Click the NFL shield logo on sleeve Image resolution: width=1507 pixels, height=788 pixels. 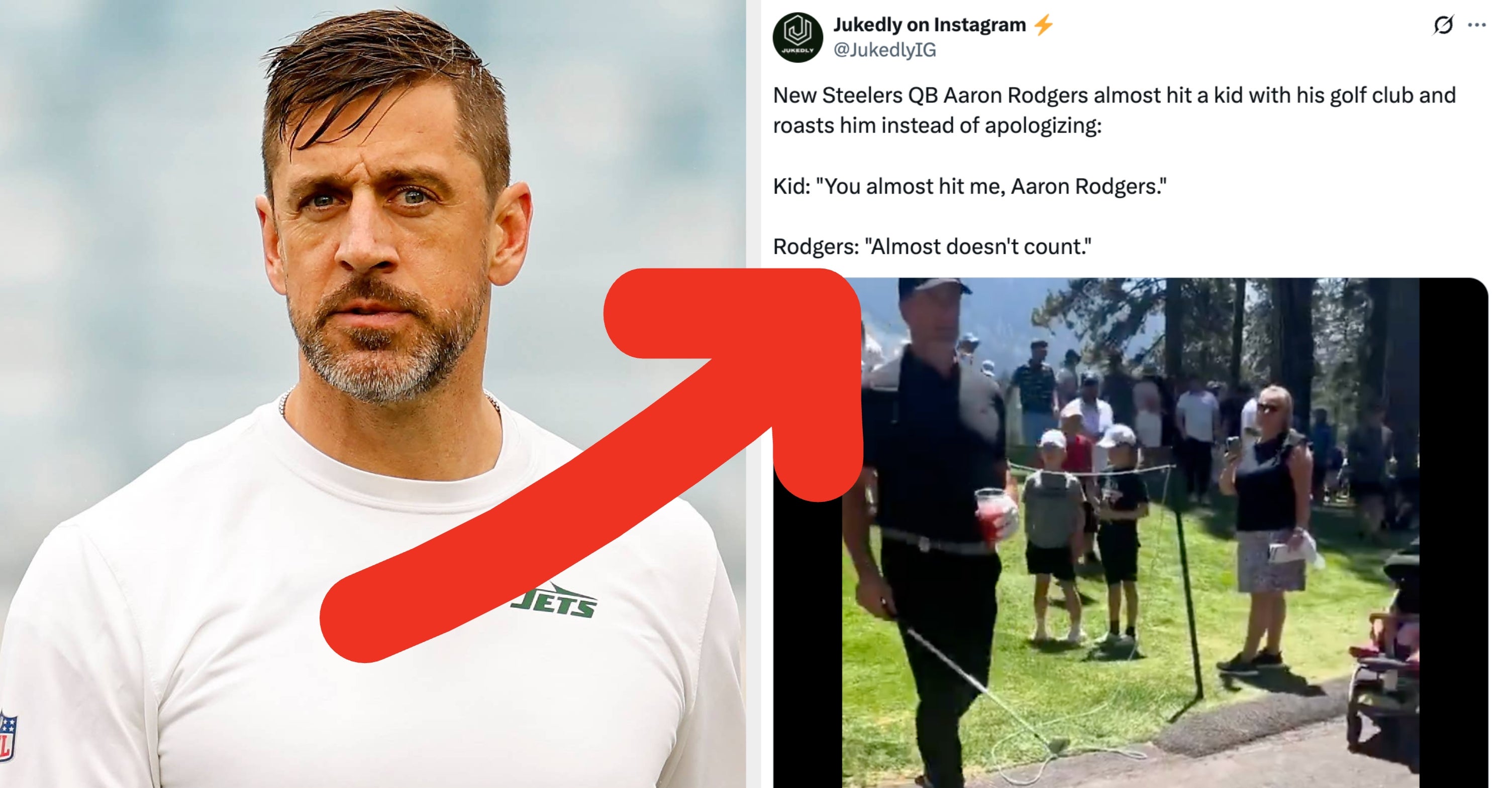(8, 736)
